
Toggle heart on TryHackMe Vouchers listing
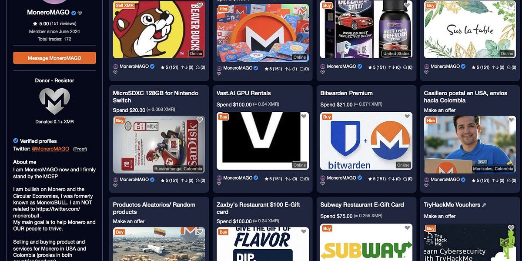pyautogui.click(x=511, y=228)
